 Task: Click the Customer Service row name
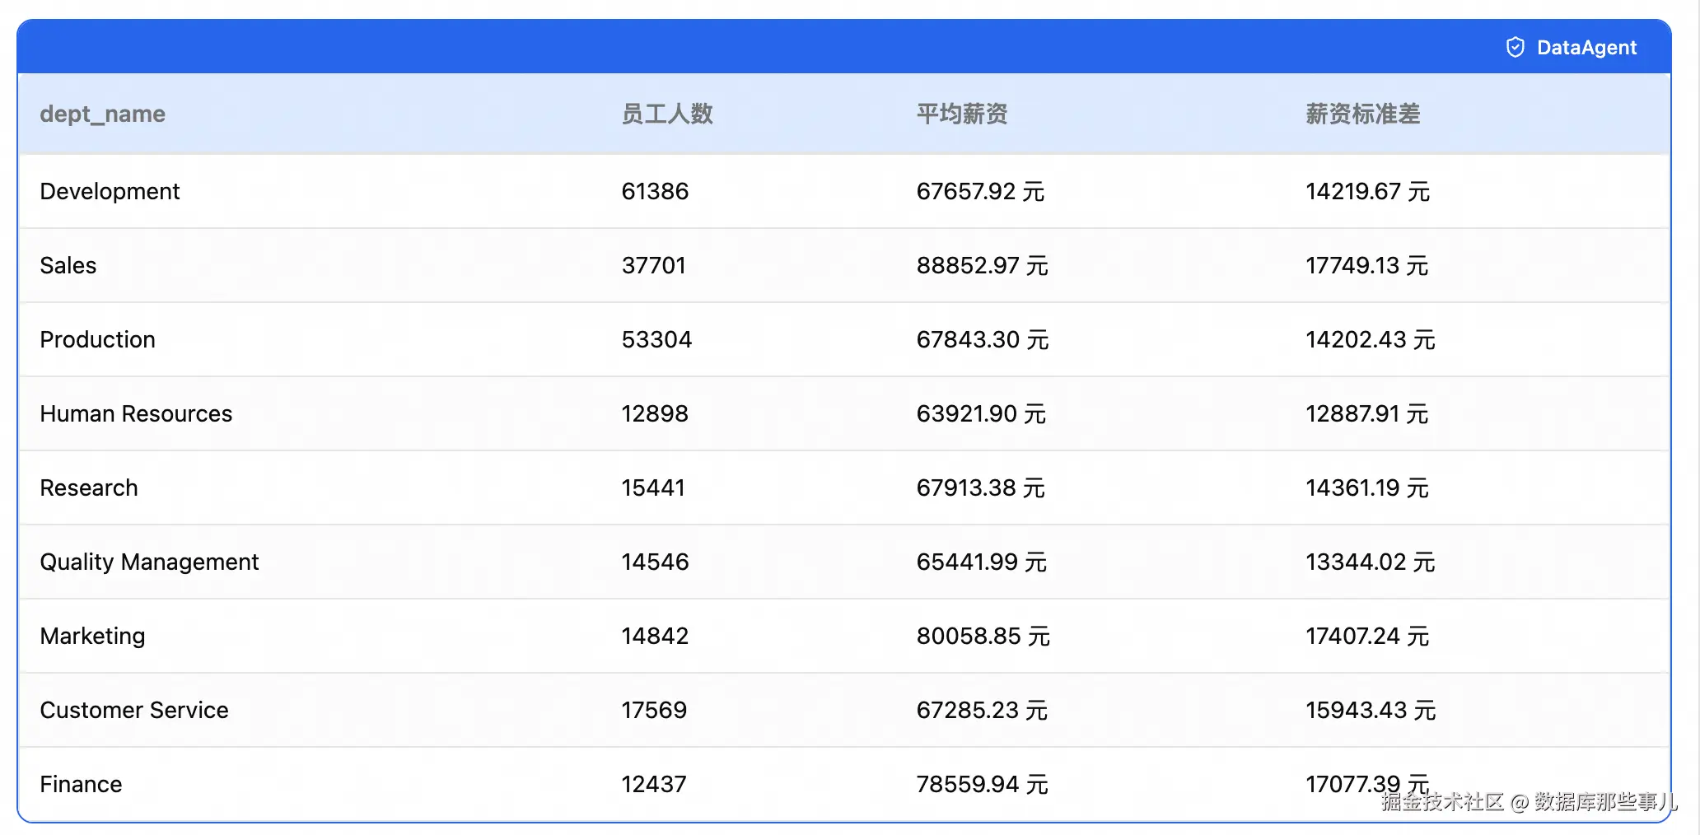[x=134, y=710]
